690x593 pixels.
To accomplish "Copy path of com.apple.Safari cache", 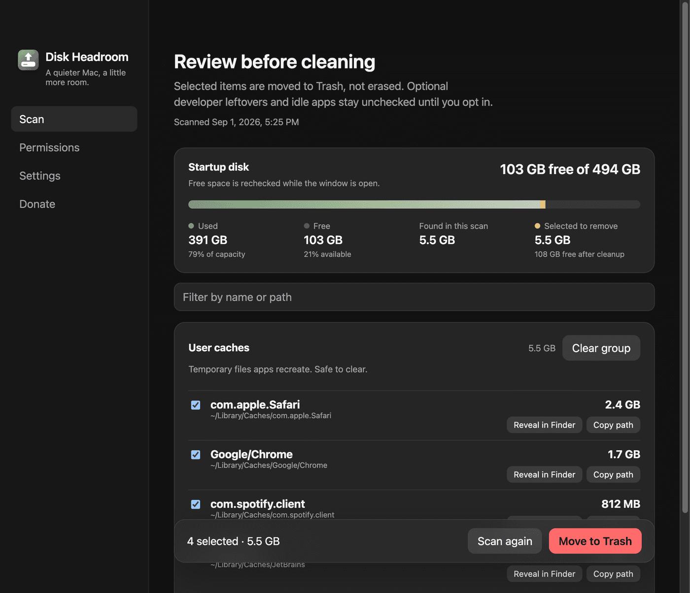I will coord(613,425).
